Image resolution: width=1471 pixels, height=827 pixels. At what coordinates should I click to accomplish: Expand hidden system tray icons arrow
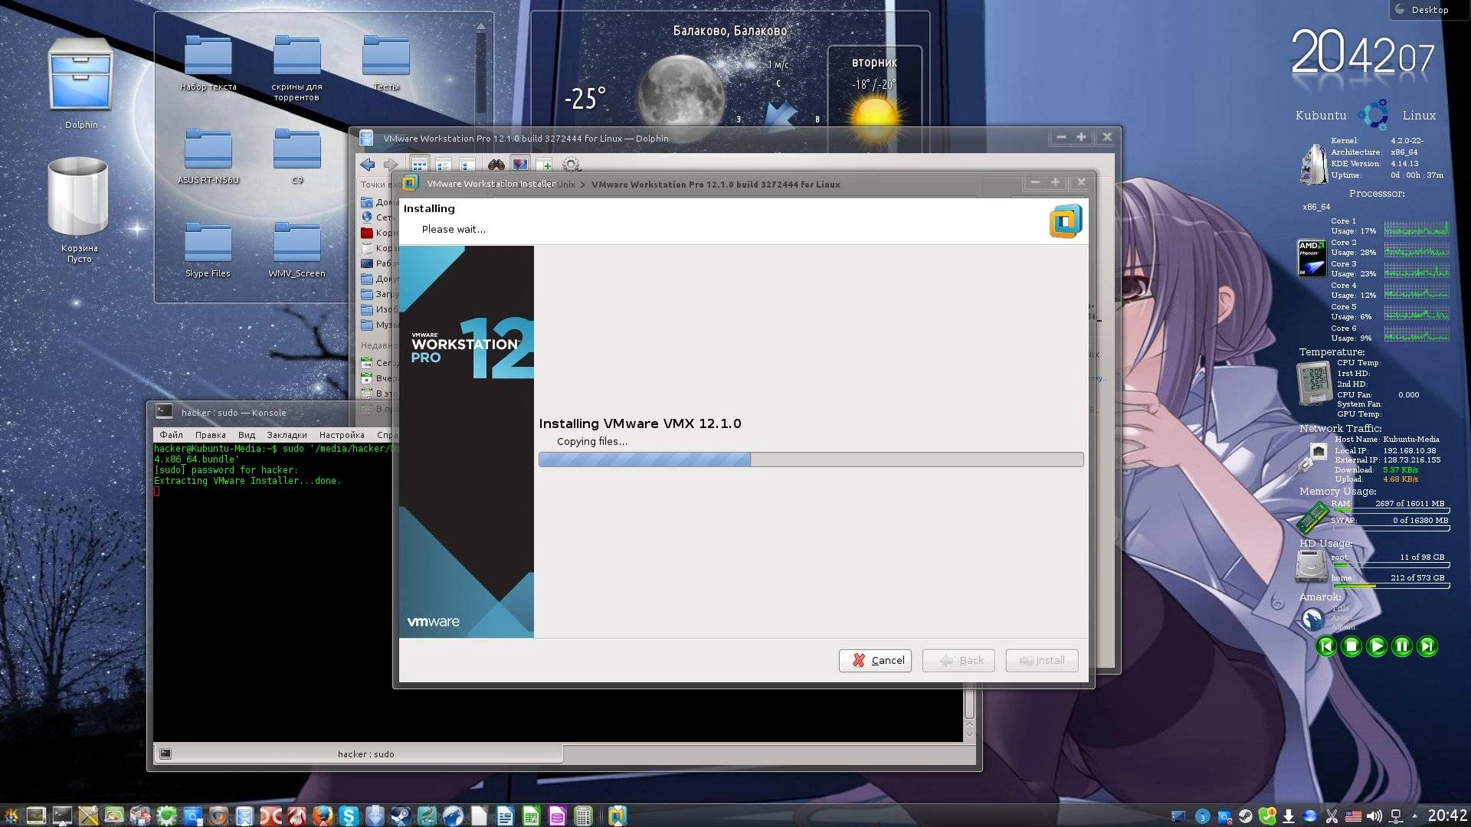tap(1414, 816)
